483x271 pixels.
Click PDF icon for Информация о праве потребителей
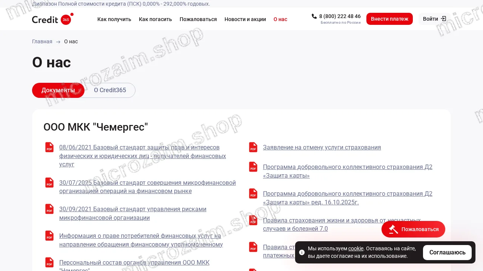[x=49, y=236]
